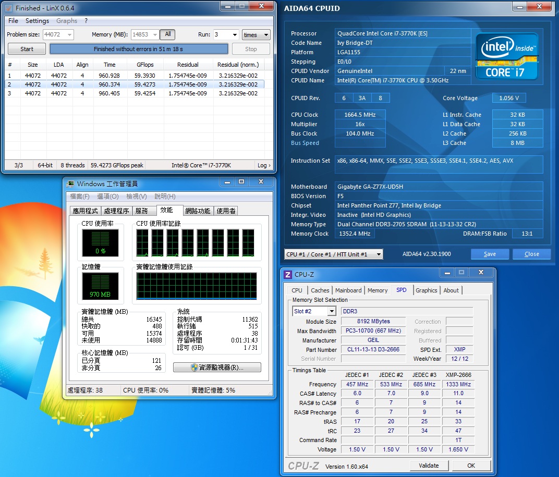The image size is (559, 477).
Task: Click the Core Voltage 1.056 V value
Action: coord(509,98)
